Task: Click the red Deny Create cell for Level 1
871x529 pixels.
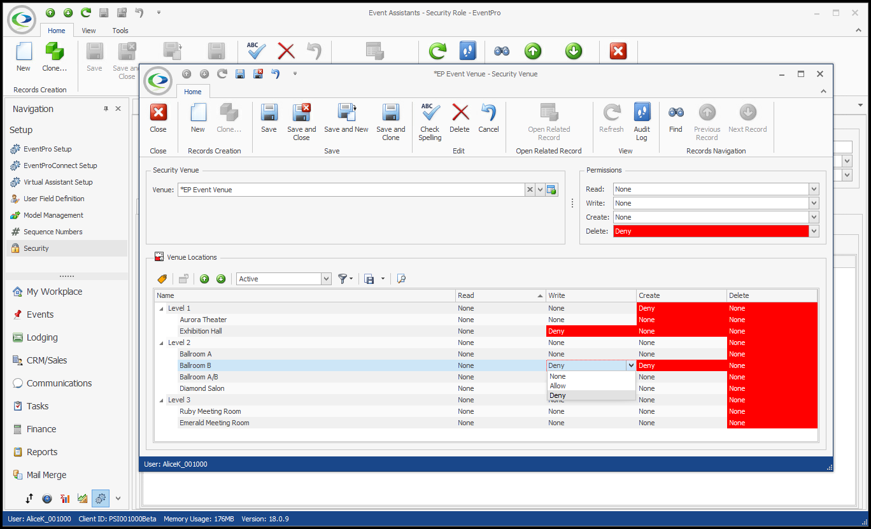Action: pos(681,308)
